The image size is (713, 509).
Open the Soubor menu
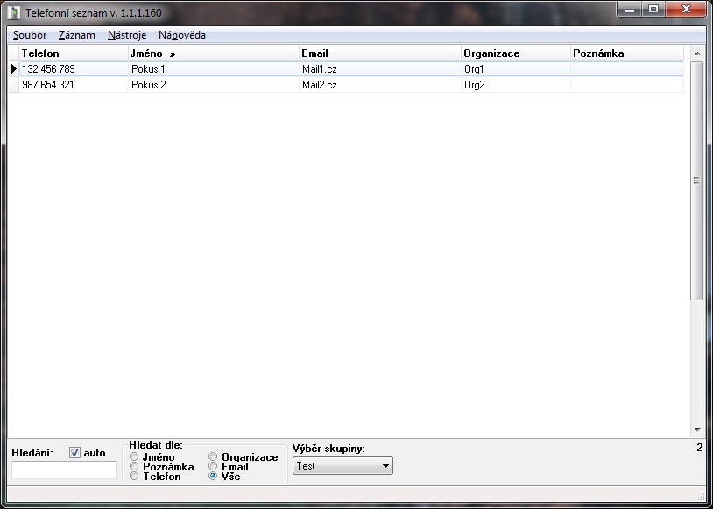coord(30,35)
